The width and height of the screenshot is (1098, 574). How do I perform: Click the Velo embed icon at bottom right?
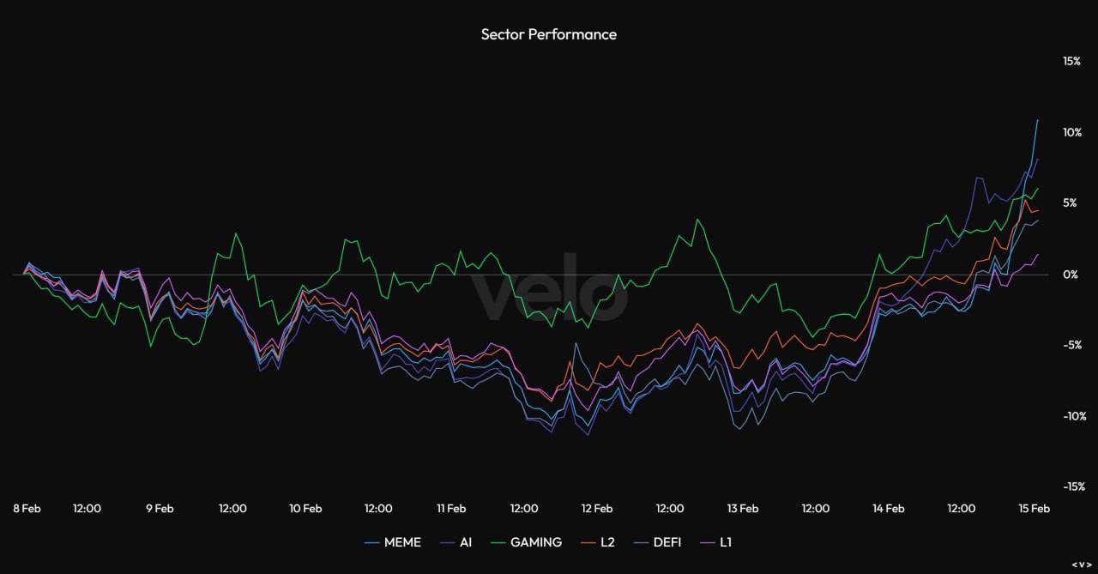click(x=1078, y=564)
